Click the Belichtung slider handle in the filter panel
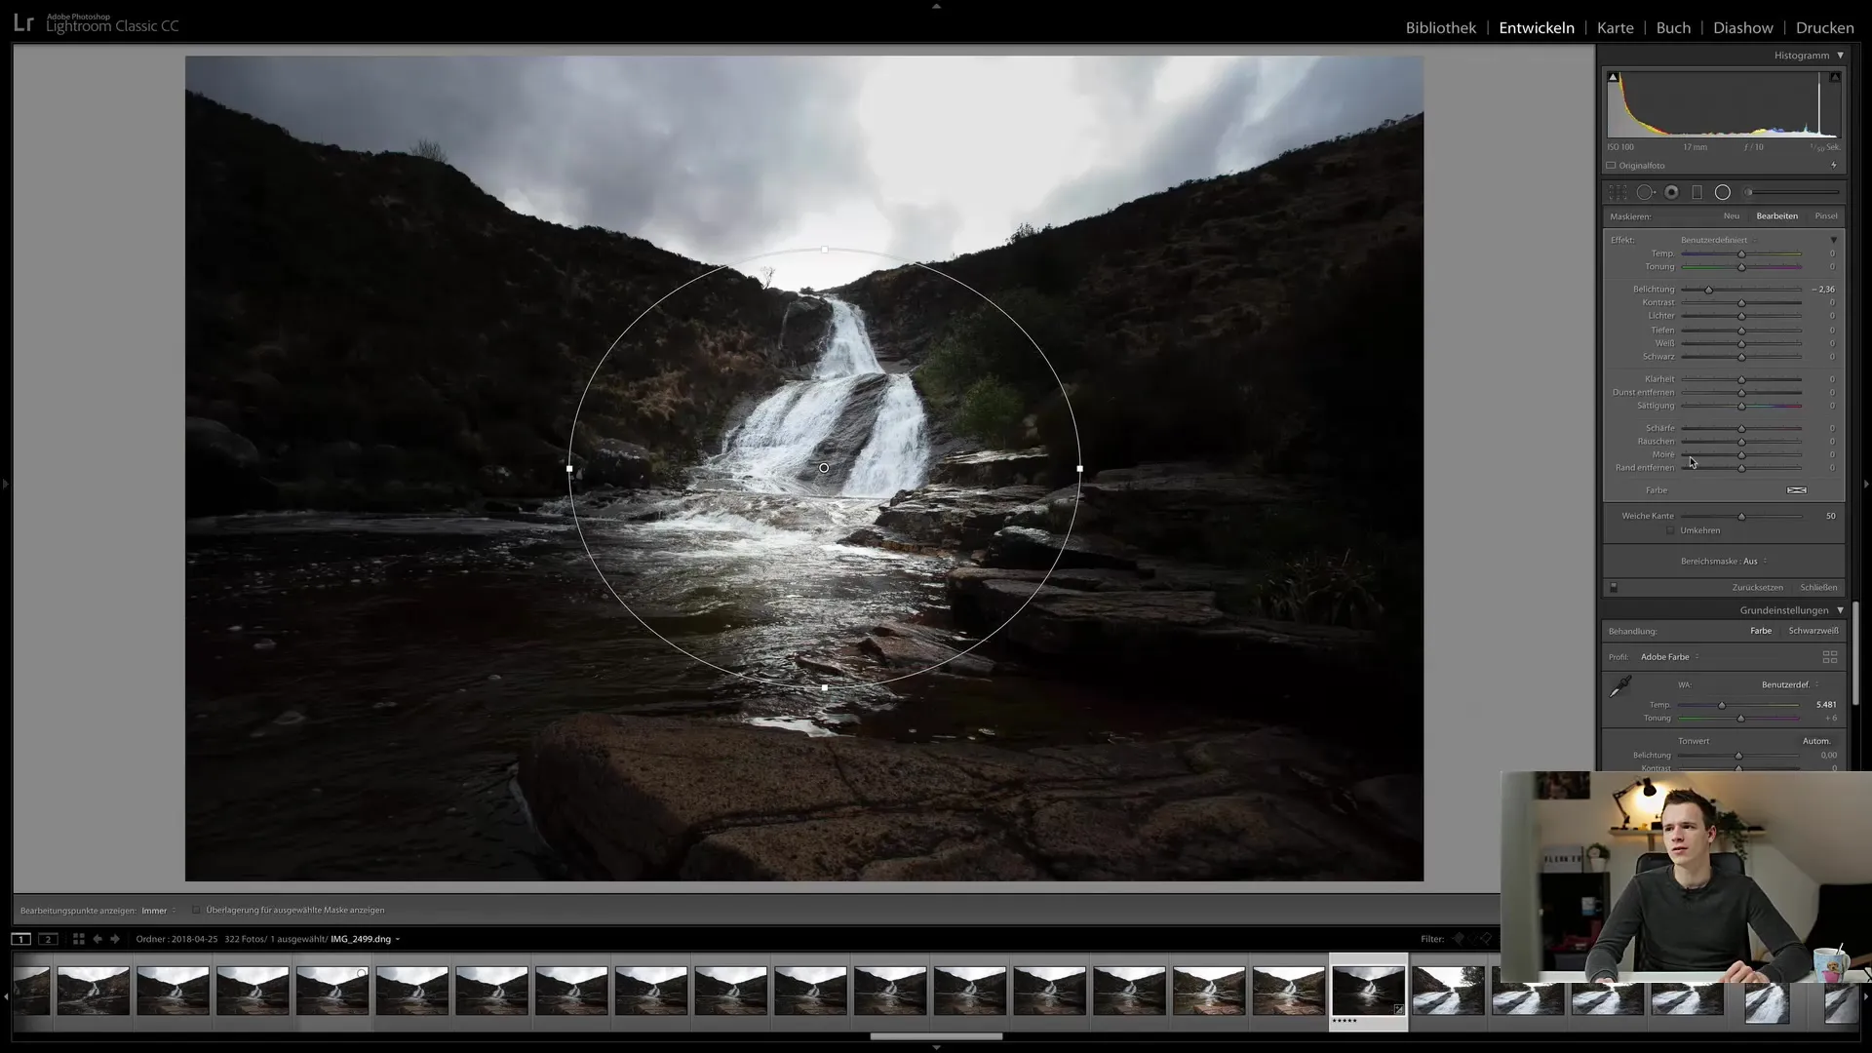The image size is (1872, 1053). coord(1708,290)
